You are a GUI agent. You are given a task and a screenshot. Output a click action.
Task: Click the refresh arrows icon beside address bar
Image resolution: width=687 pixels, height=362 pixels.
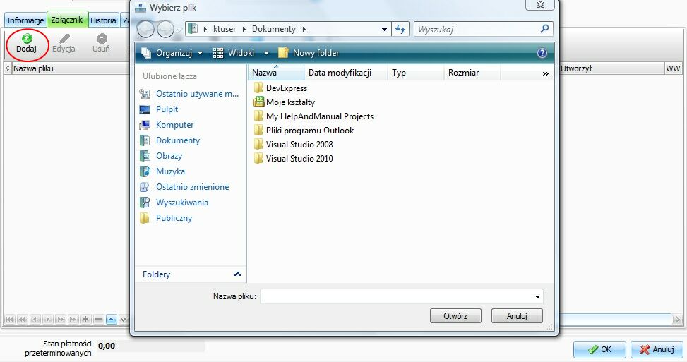pyautogui.click(x=400, y=30)
